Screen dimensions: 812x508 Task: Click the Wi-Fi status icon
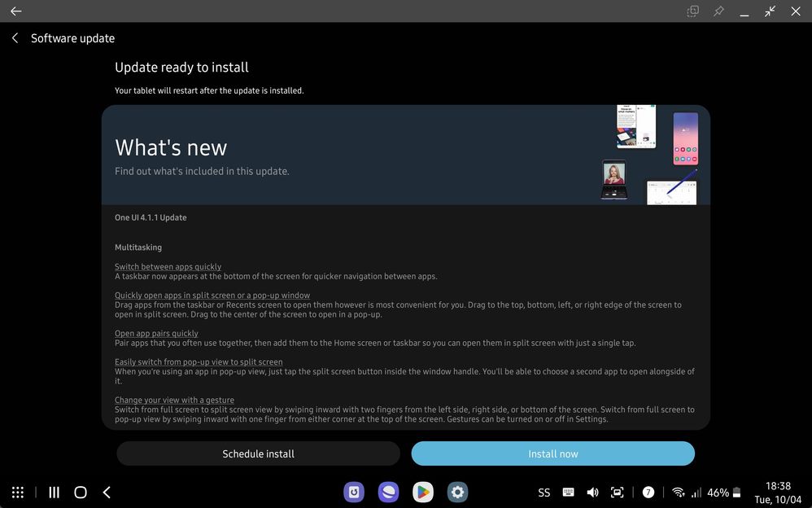pyautogui.click(x=678, y=493)
